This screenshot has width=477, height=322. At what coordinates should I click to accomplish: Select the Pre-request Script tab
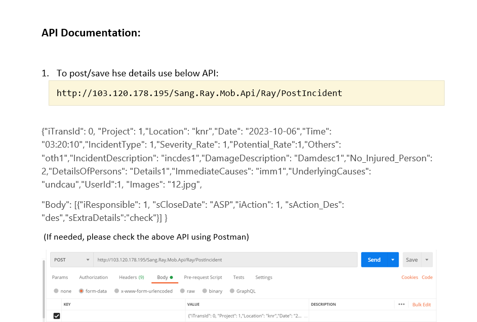pos(203,278)
